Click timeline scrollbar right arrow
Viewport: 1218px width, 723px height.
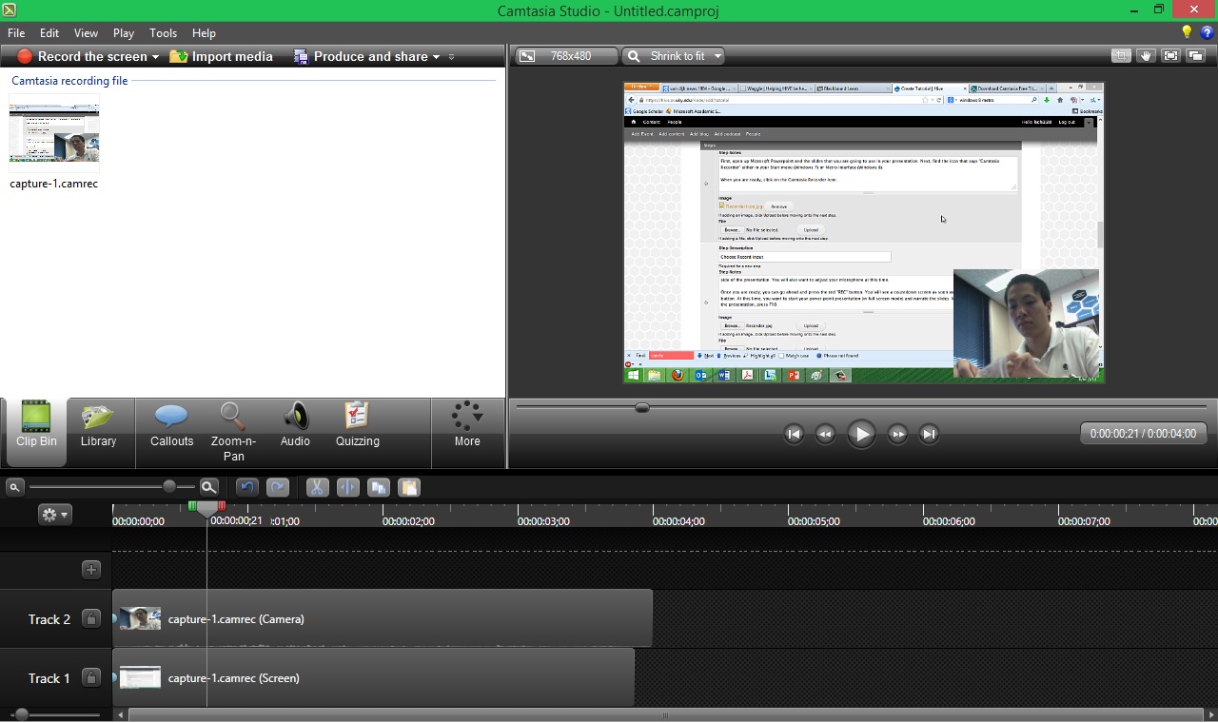tap(1210, 714)
